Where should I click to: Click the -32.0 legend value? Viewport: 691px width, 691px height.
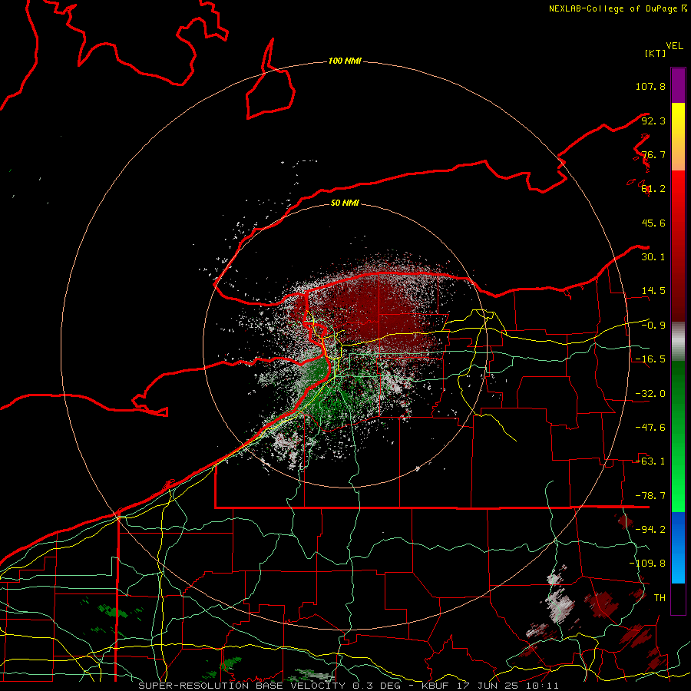click(x=650, y=394)
